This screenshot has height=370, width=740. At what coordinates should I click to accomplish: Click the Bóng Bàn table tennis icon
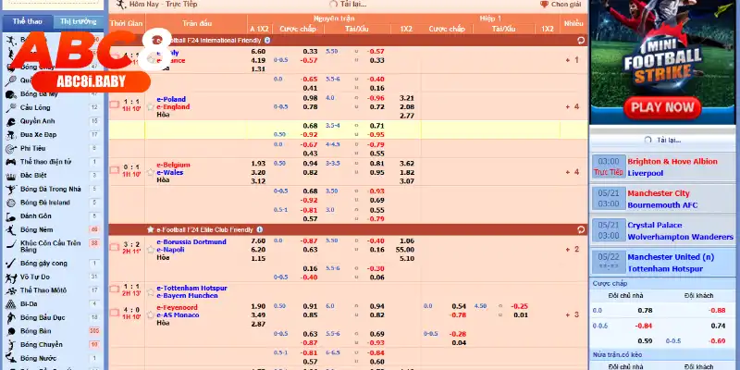10,330
